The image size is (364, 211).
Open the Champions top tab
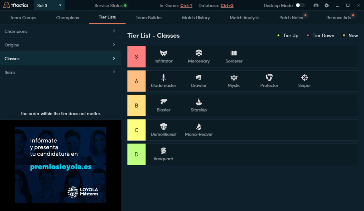pos(67,18)
